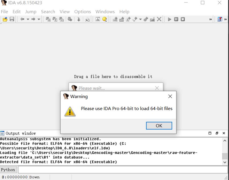
Task: Click 'Drag a file here to disassemble it'
Action: point(113,77)
